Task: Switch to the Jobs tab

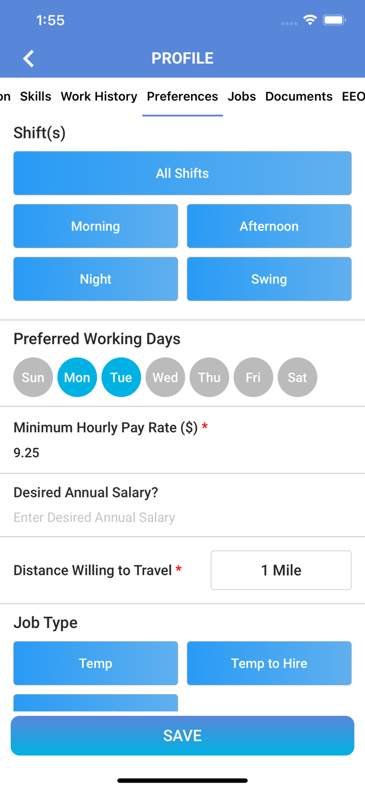Action: 242,96
